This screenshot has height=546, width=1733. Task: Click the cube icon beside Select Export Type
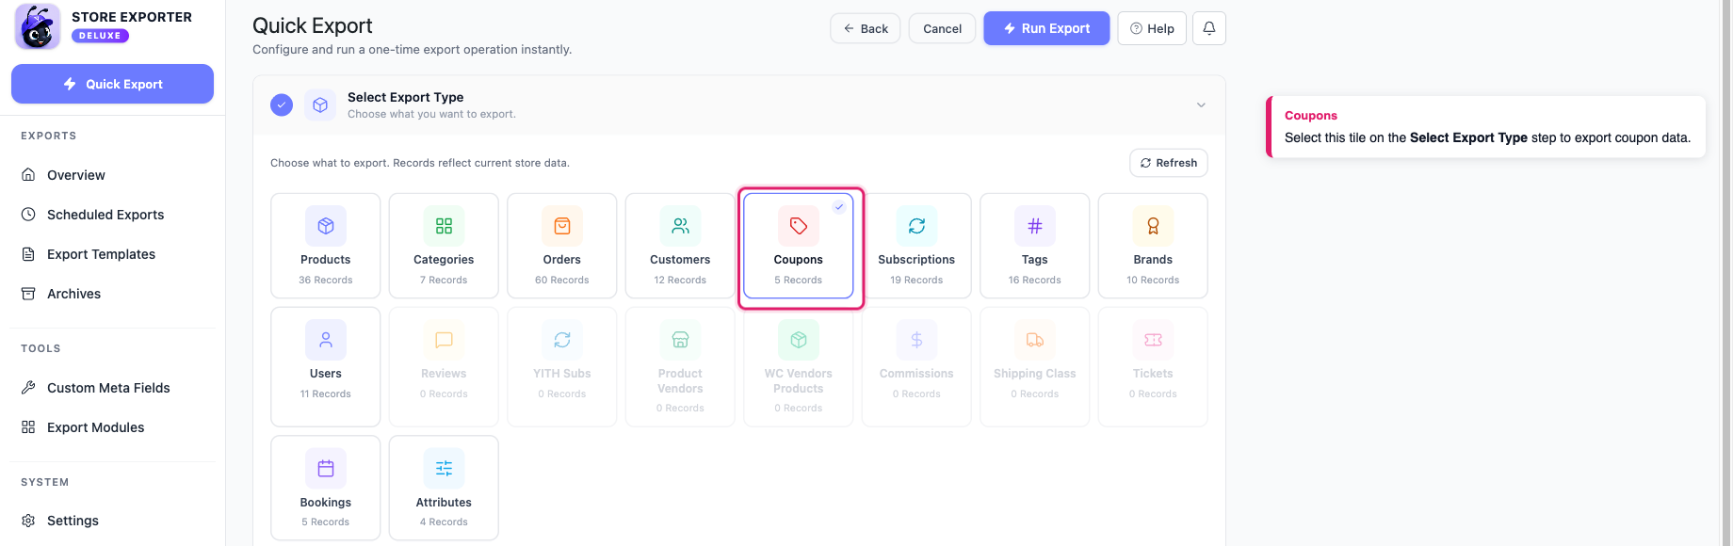coord(320,104)
